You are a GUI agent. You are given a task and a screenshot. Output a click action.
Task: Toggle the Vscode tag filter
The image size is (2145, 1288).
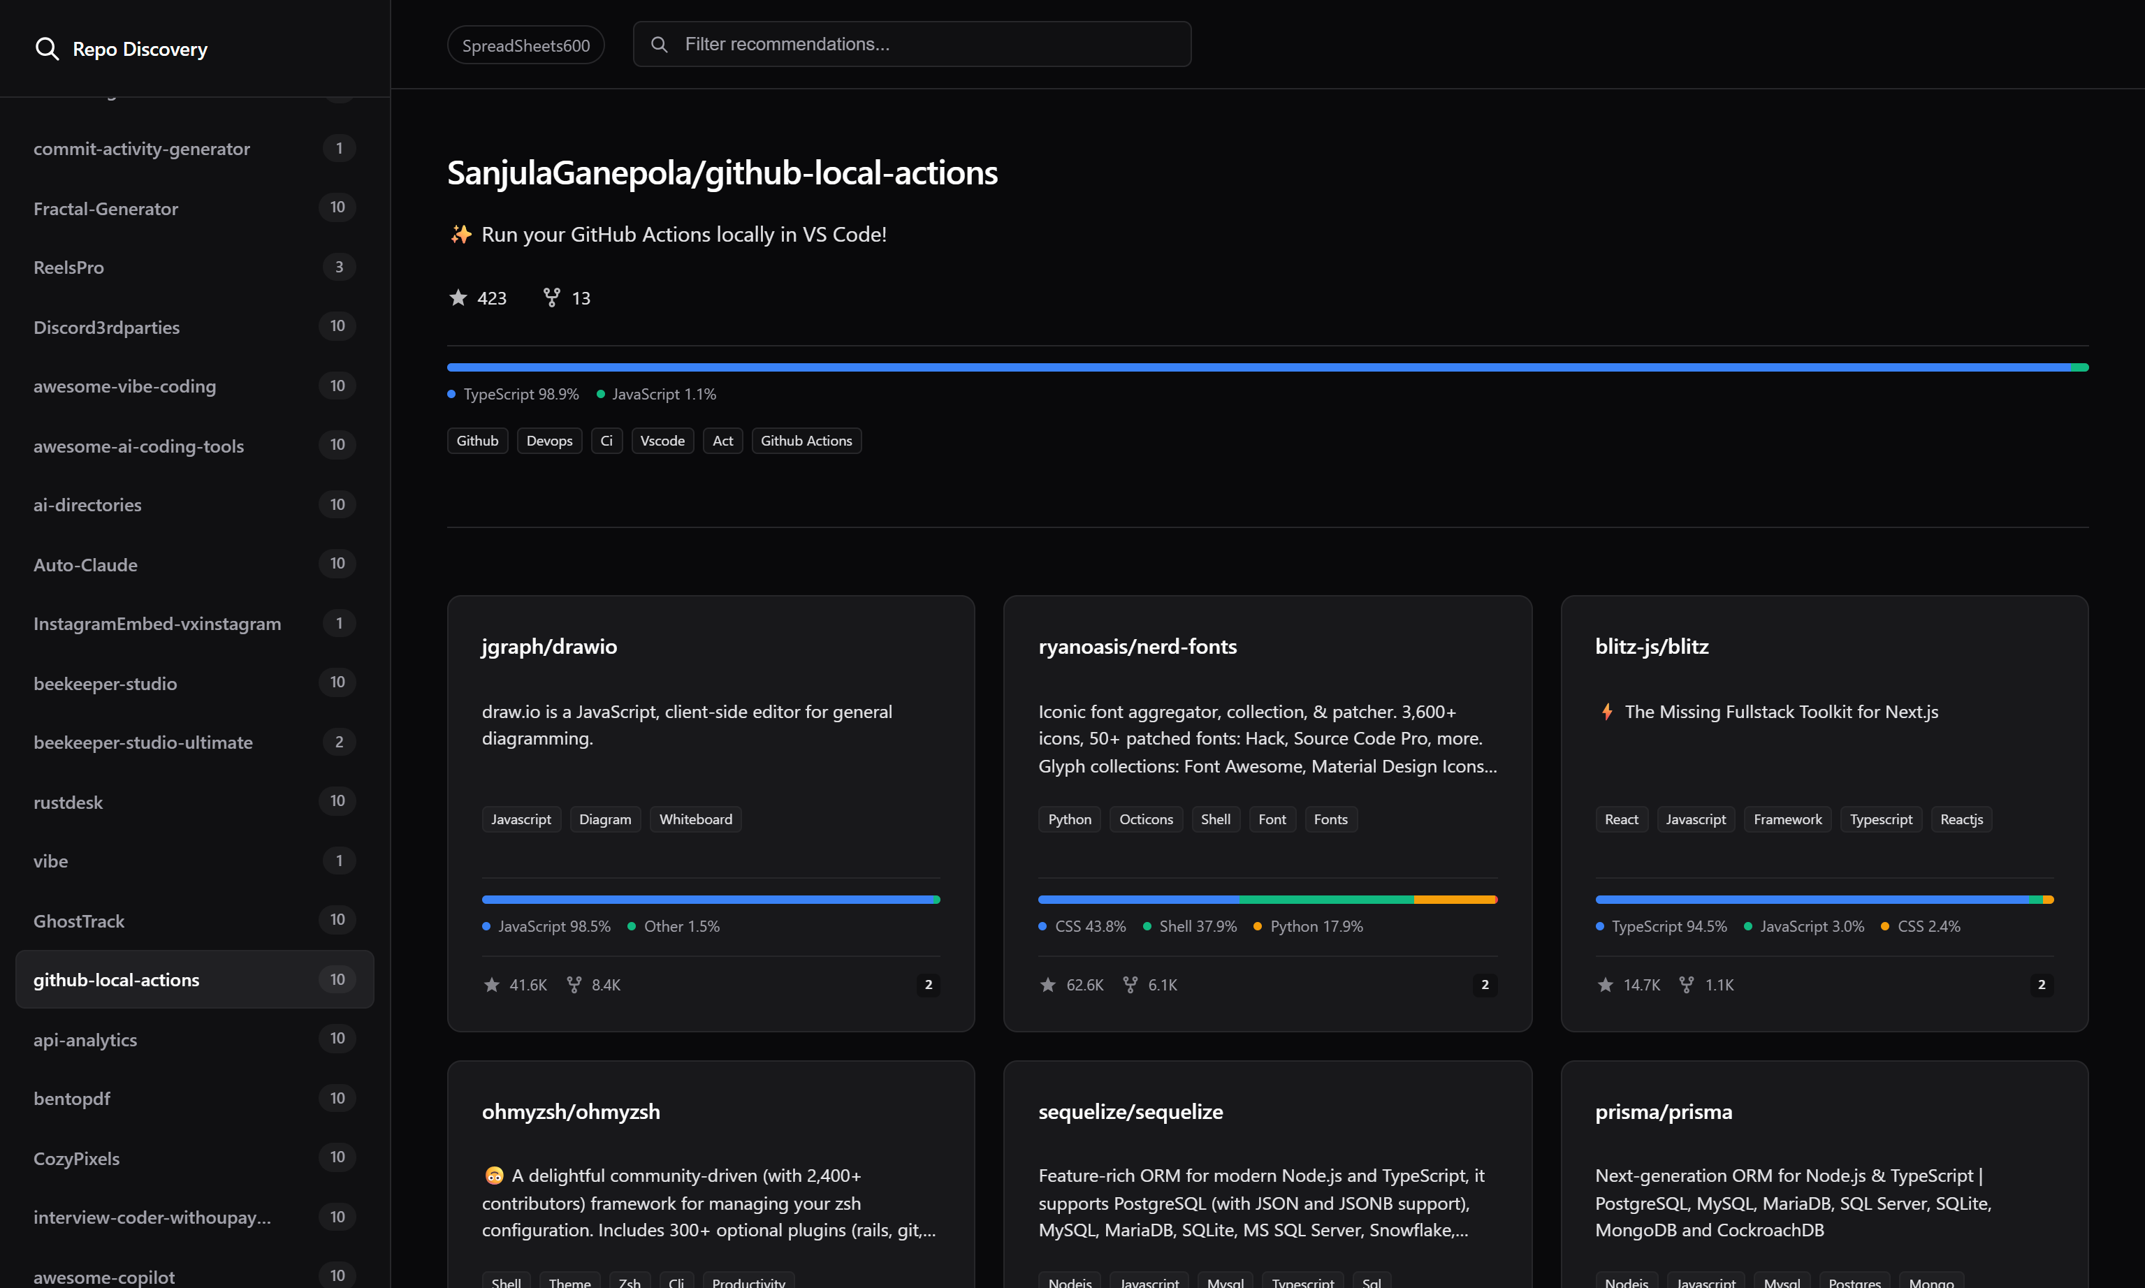coord(662,440)
